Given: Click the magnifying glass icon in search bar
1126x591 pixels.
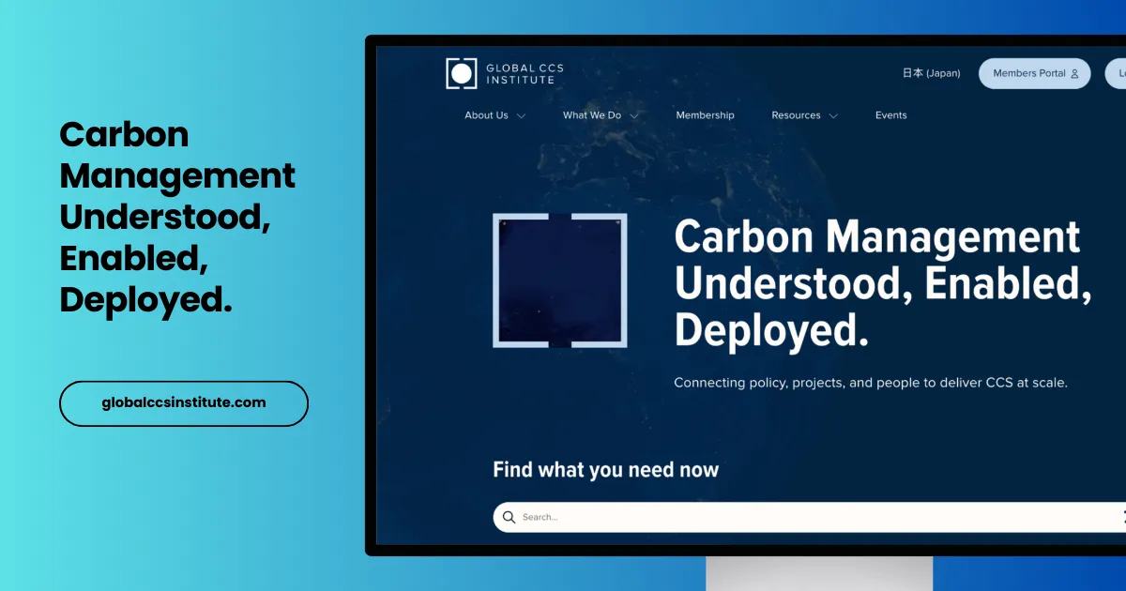Looking at the screenshot, I should pyautogui.click(x=509, y=517).
